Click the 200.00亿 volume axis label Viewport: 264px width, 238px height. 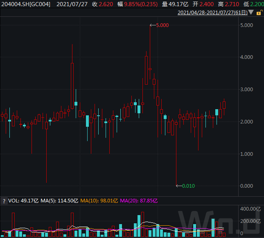(250, 221)
